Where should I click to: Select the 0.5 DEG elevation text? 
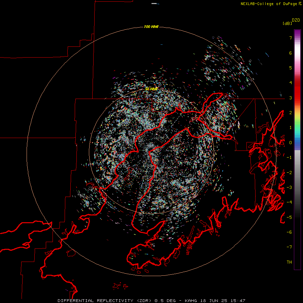click(165, 301)
